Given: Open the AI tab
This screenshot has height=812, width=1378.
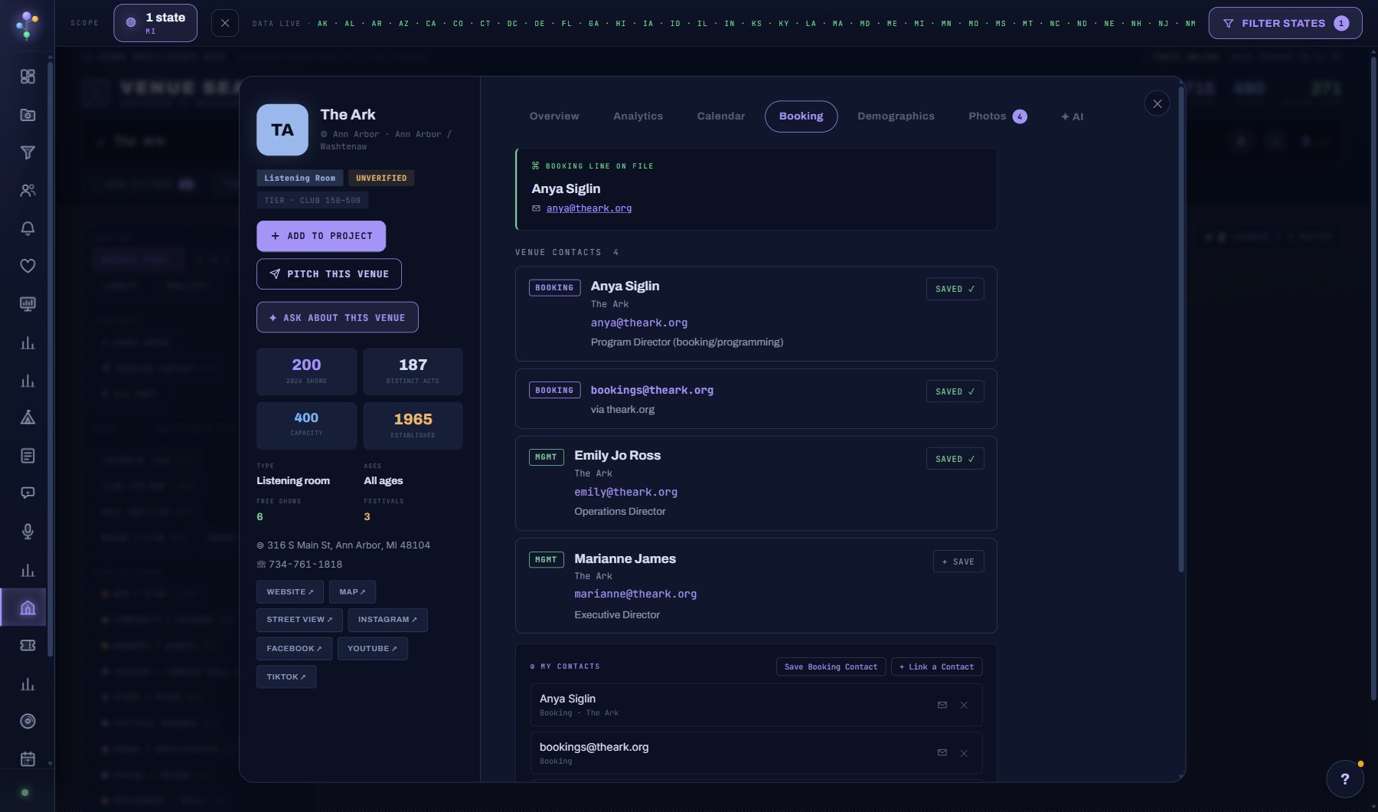Looking at the screenshot, I should pos(1072,116).
